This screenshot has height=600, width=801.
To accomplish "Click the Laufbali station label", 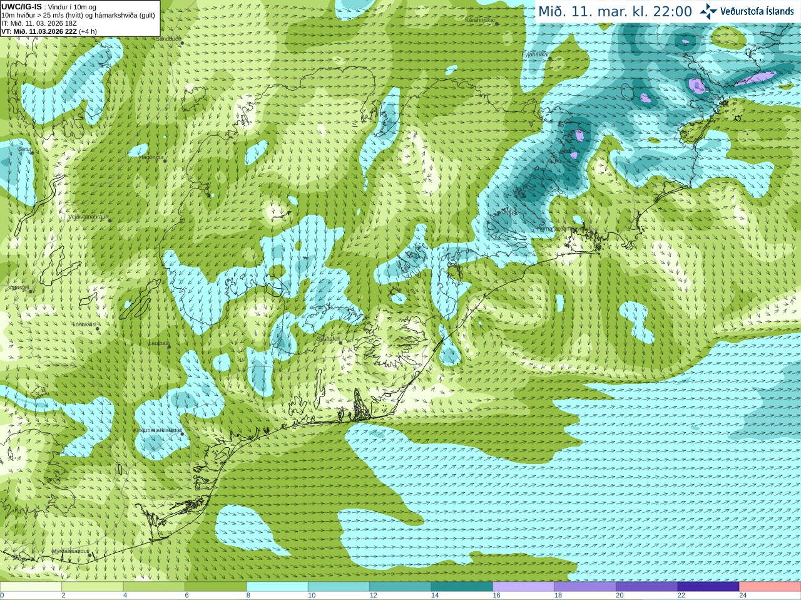I will [x=159, y=343].
